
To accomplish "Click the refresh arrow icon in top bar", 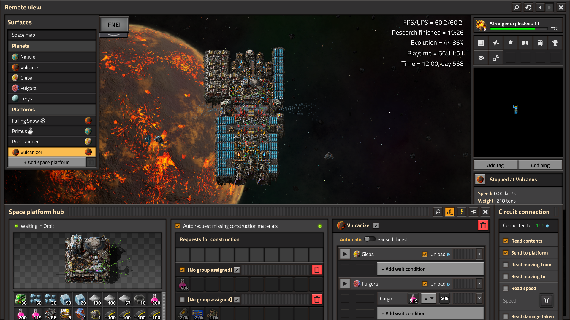I will click(x=528, y=7).
